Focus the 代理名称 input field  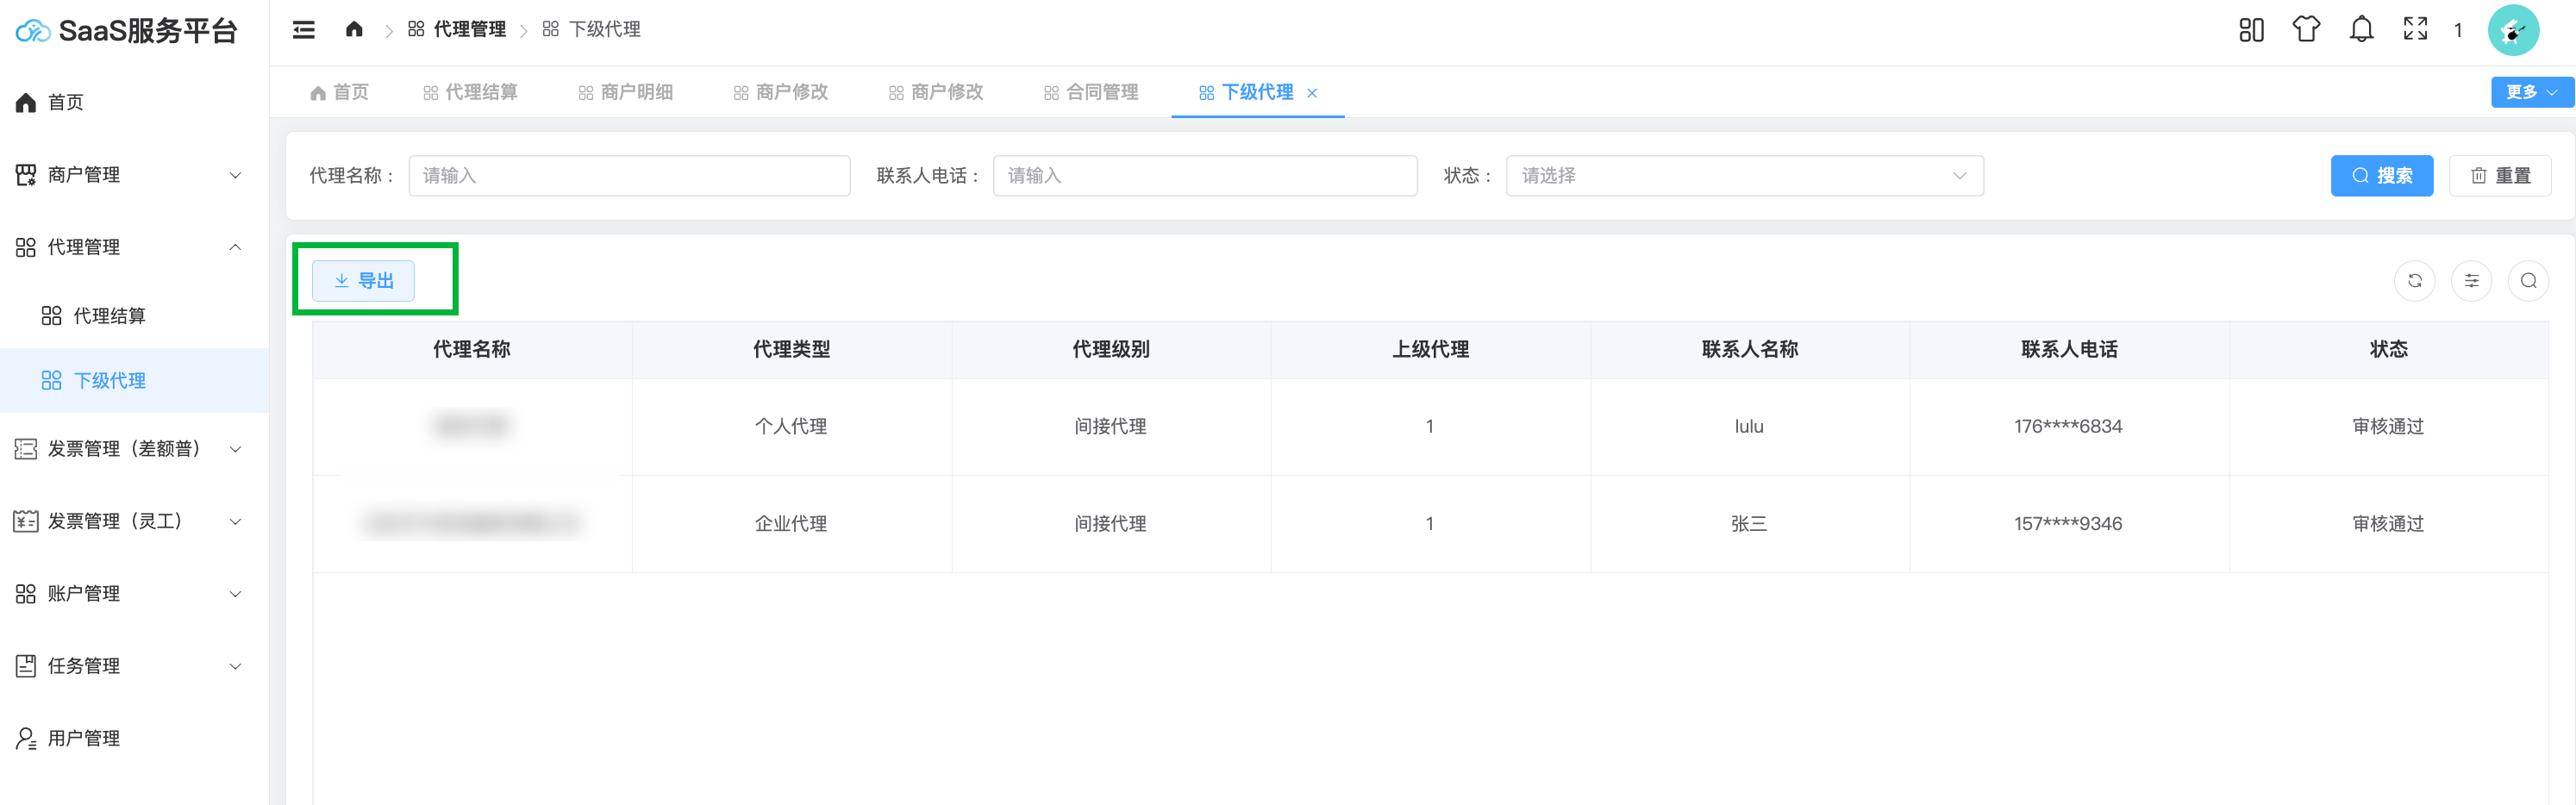[x=629, y=176]
